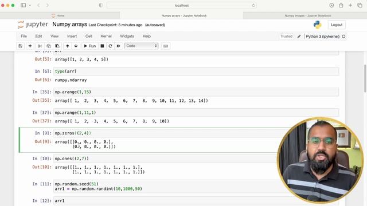367x206 pixels.
Task: Click the presenter webcam thumbnail
Action: (321, 160)
